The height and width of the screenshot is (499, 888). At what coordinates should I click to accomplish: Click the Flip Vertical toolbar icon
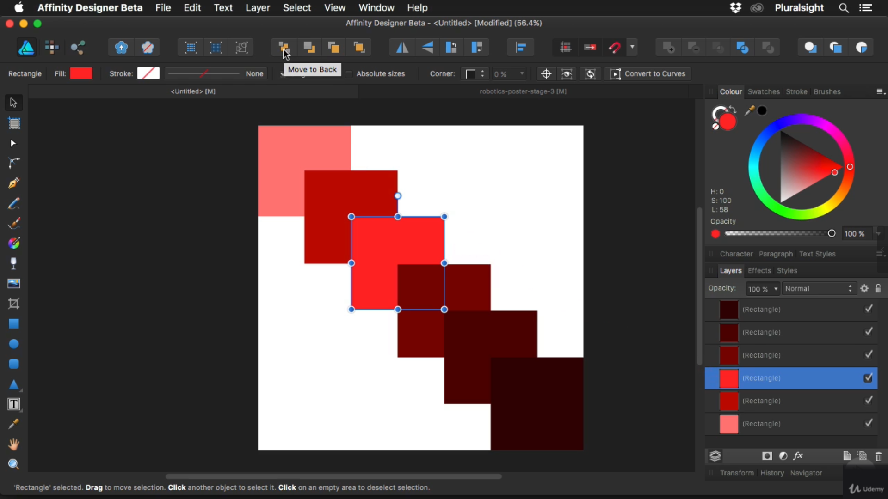428,47
